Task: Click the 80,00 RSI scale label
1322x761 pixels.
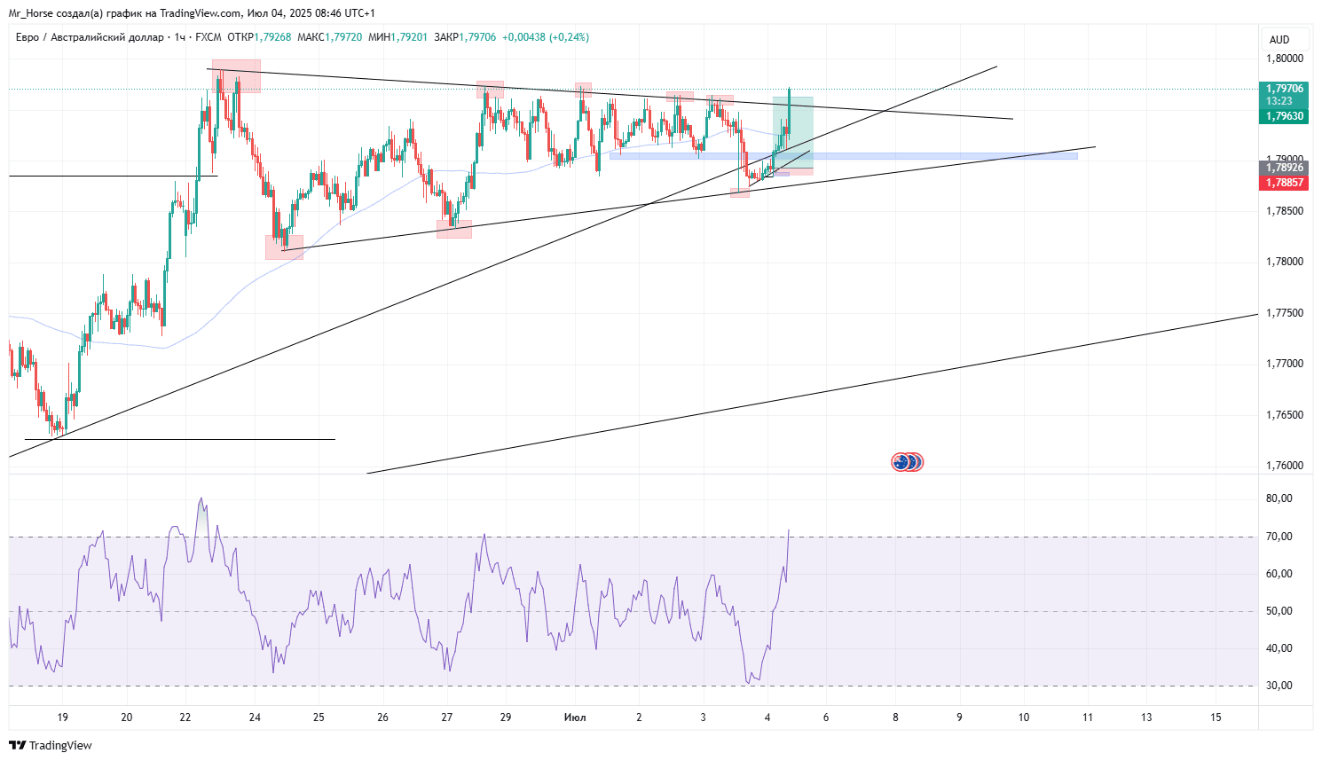Action: (1279, 498)
